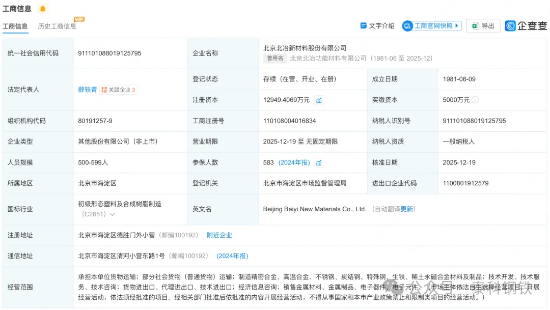Click the 曾用名 tag
Screen dimensions: 550x310
point(275,58)
